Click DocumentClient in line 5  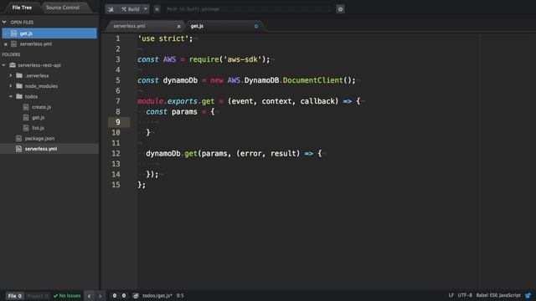pyautogui.click(x=312, y=80)
